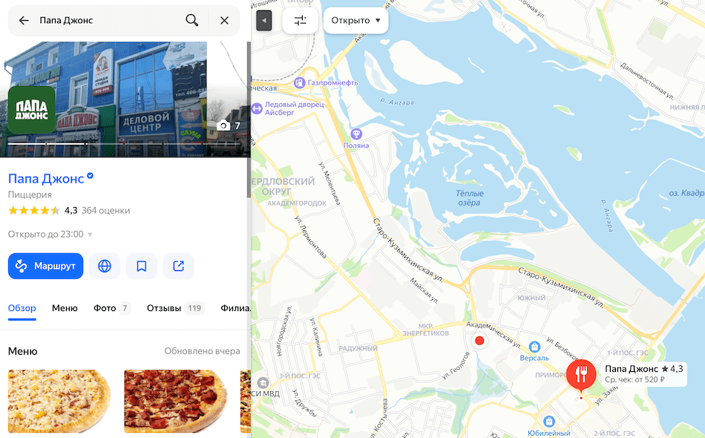The height and width of the screenshot is (438, 705).
Task: Click the Версаль shopping marker on map
Action: (534, 347)
